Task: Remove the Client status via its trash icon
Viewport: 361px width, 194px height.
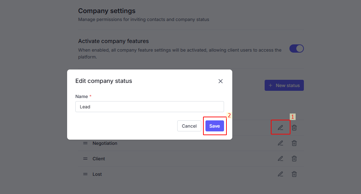Action: click(294, 159)
